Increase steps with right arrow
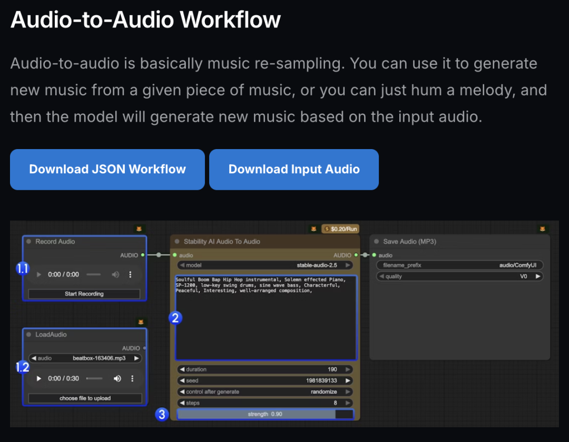This screenshot has width=569, height=442. pyautogui.click(x=348, y=403)
